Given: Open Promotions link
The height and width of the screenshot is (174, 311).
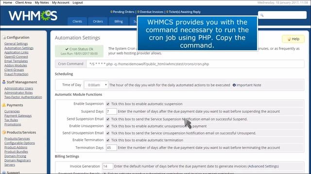Looking at the screenshot, I should 13,124.
